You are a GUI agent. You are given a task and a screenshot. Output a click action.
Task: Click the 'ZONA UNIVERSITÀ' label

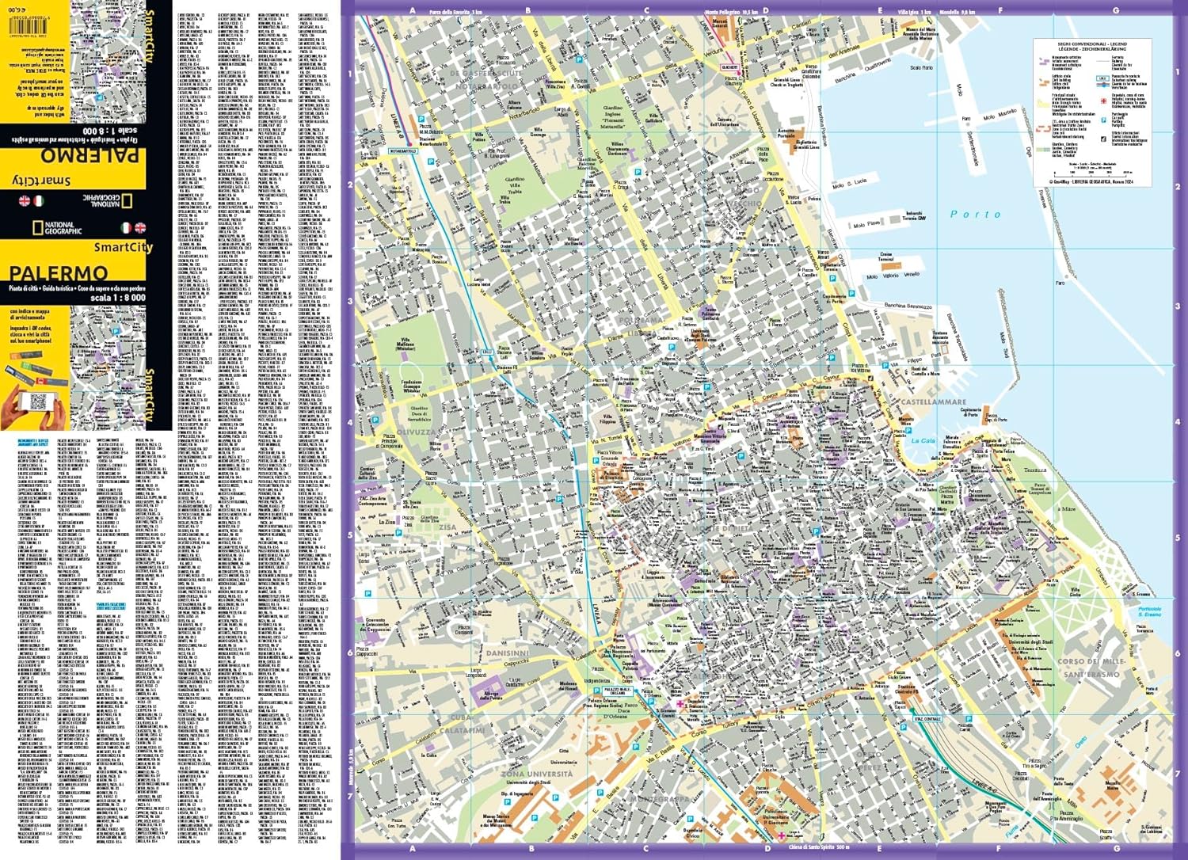coord(537,774)
